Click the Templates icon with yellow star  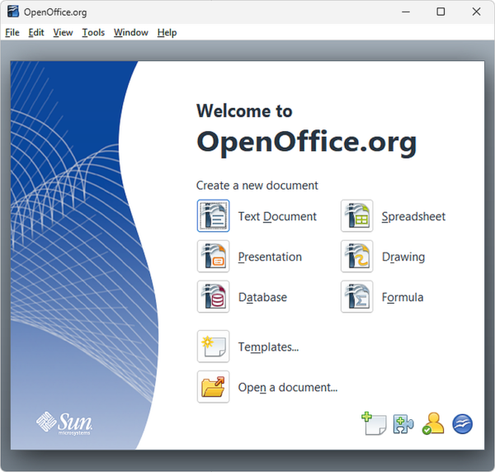[x=213, y=347]
